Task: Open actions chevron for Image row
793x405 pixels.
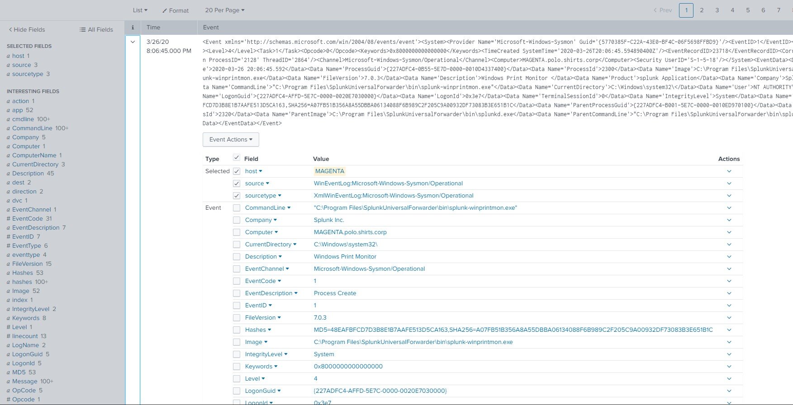Action: click(729, 342)
